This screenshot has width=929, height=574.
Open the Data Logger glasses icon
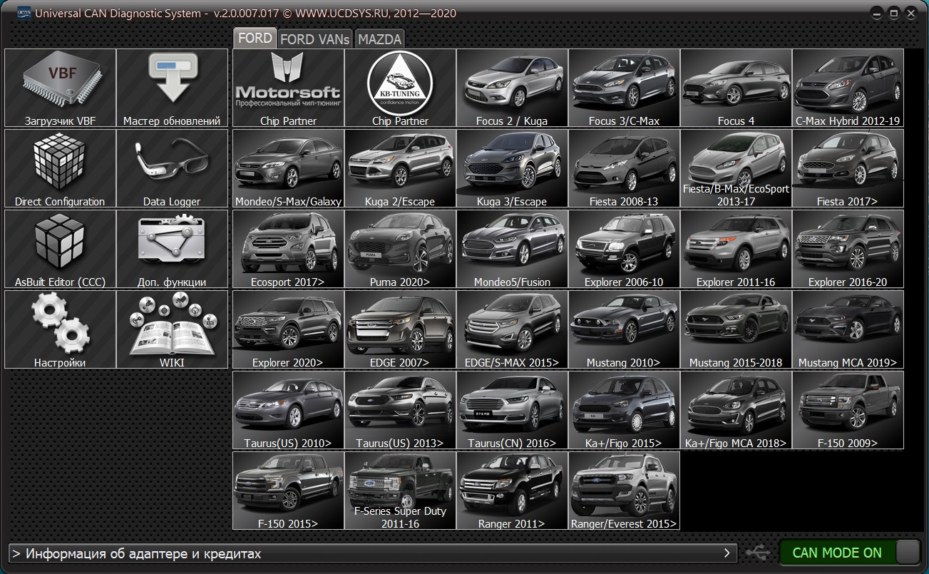172,168
